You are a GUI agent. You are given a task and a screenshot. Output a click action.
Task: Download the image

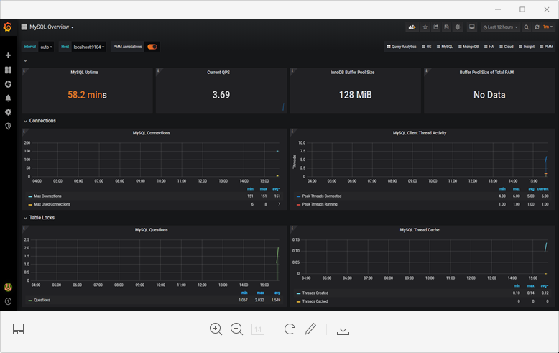click(x=343, y=329)
